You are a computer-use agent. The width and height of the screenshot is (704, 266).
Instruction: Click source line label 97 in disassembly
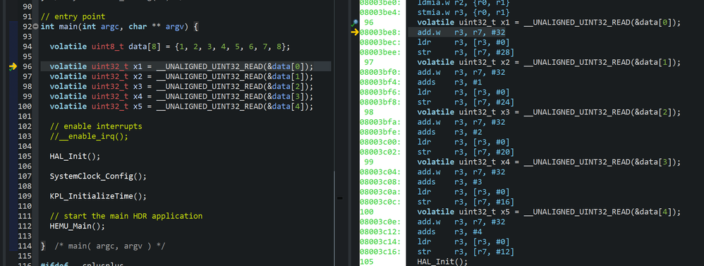click(370, 62)
